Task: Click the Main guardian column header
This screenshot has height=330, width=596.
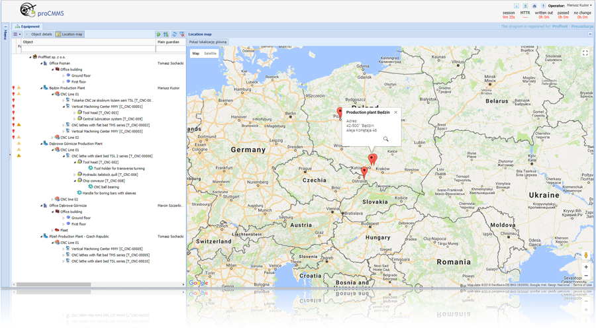Action: coord(171,42)
